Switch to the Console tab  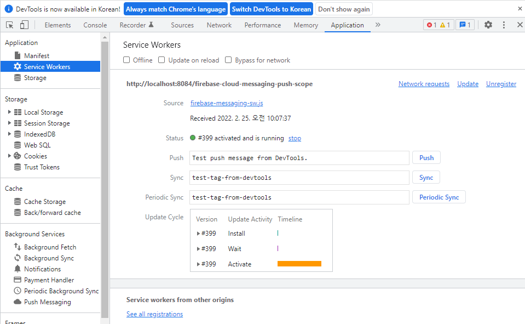[95, 25]
